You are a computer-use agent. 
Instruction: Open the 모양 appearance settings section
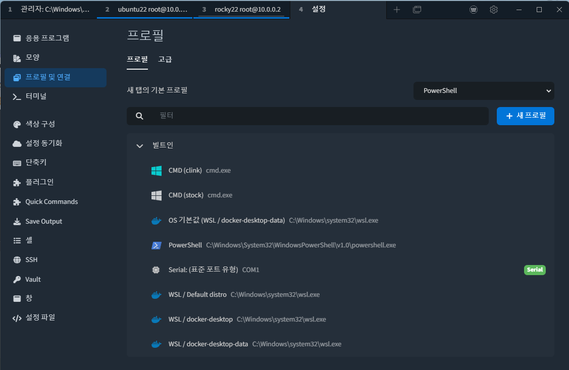tap(55, 58)
